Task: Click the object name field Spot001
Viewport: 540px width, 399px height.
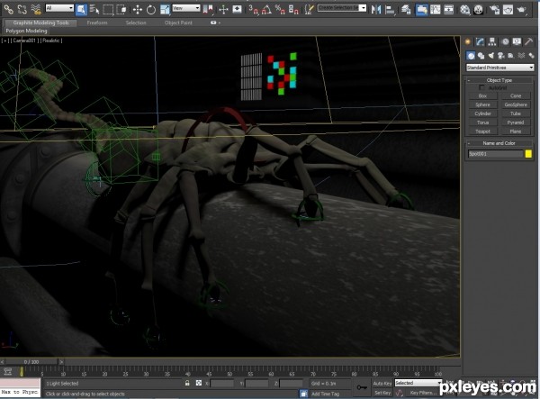Action: [495, 154]
